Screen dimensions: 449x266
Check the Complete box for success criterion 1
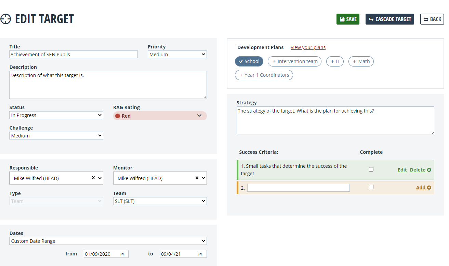pyautogui.click(x=371, y=169)
